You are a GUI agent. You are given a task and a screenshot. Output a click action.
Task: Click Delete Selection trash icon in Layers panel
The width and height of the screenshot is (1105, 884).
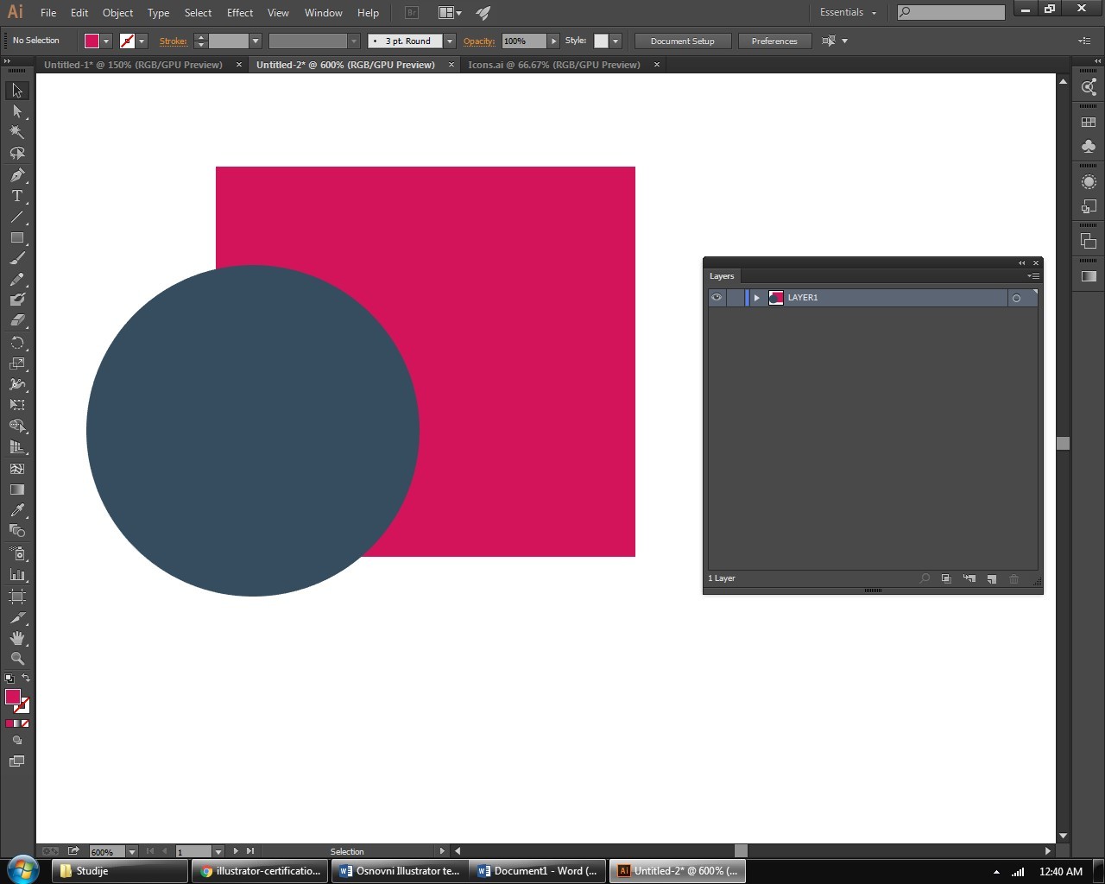coord(1014,578)
